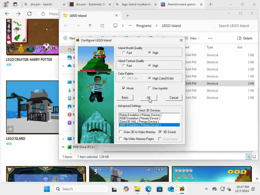260x195 pixels.
Task: Open LEGO Creator: Harry Potter title link
Action: click(x=29, y=60)
